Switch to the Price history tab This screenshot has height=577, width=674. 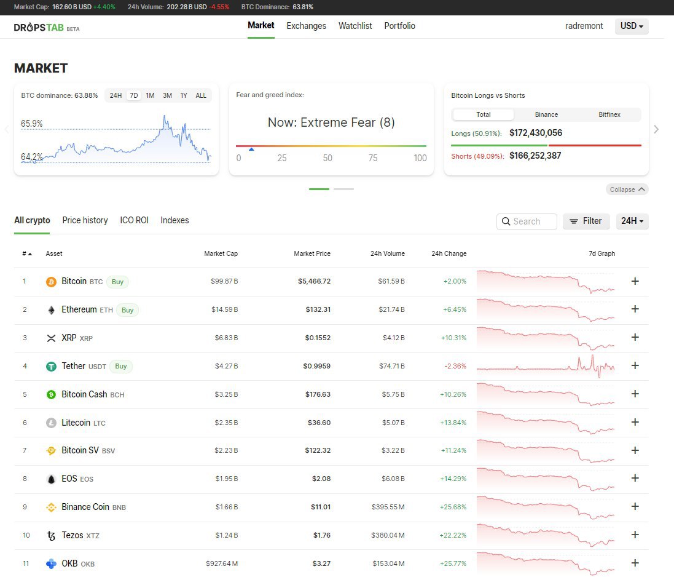click(85, 220)
